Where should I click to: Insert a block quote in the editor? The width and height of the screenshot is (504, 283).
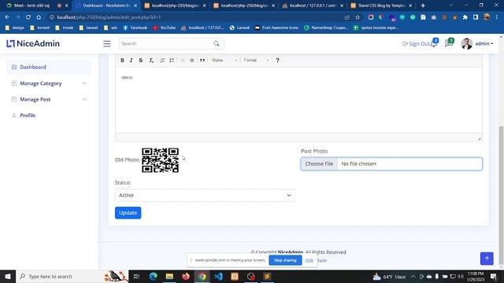(x=202, y=61)
